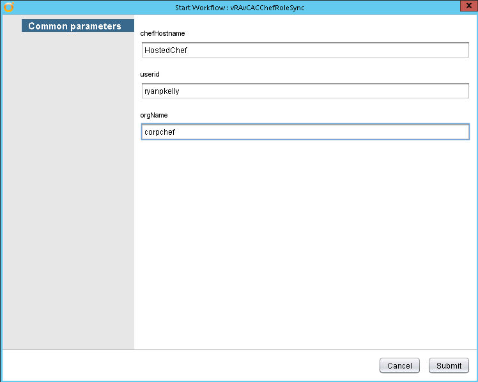Click inside the orgName text box

click(x=305, y=132)
